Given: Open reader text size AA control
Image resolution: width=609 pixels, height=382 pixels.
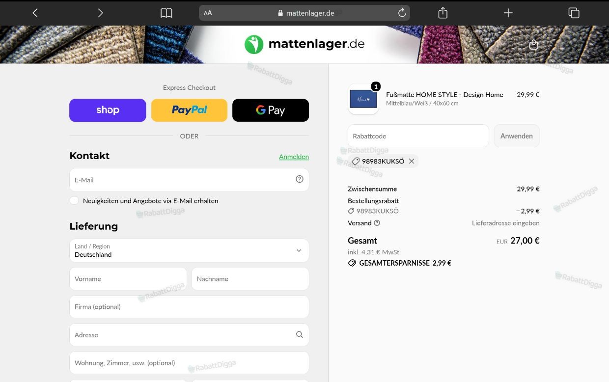Looking at the screenshot, I should point(208,13).
